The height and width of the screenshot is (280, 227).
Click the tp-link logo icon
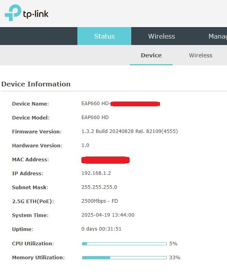(x=13, y=13)
